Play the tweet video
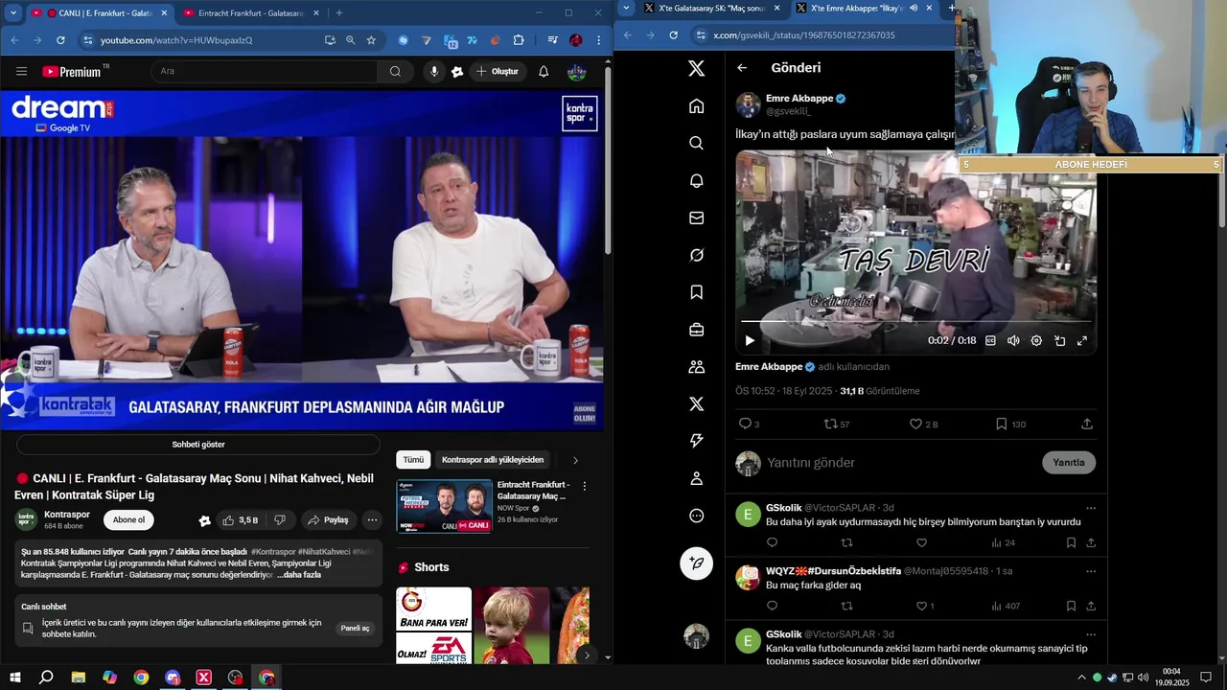This screenshot has width=1227, height=690. pos(750,340)
